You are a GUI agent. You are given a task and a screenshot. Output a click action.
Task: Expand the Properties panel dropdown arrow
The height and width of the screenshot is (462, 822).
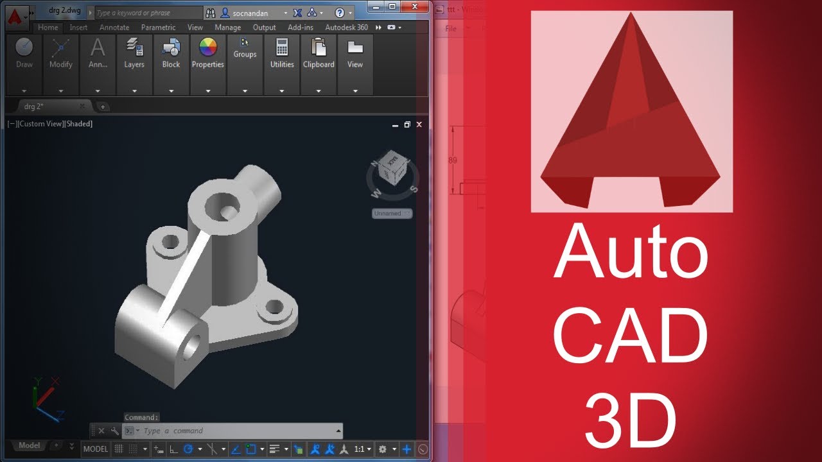207,91
